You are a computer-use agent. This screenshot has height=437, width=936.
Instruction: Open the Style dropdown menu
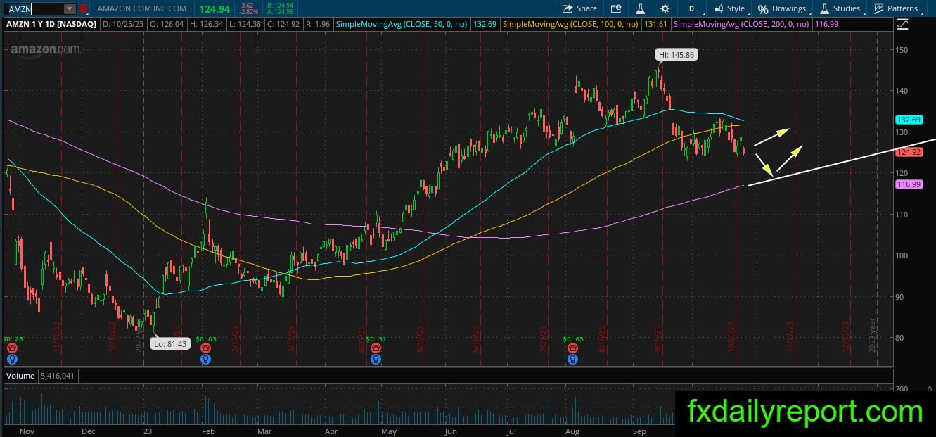729,8
